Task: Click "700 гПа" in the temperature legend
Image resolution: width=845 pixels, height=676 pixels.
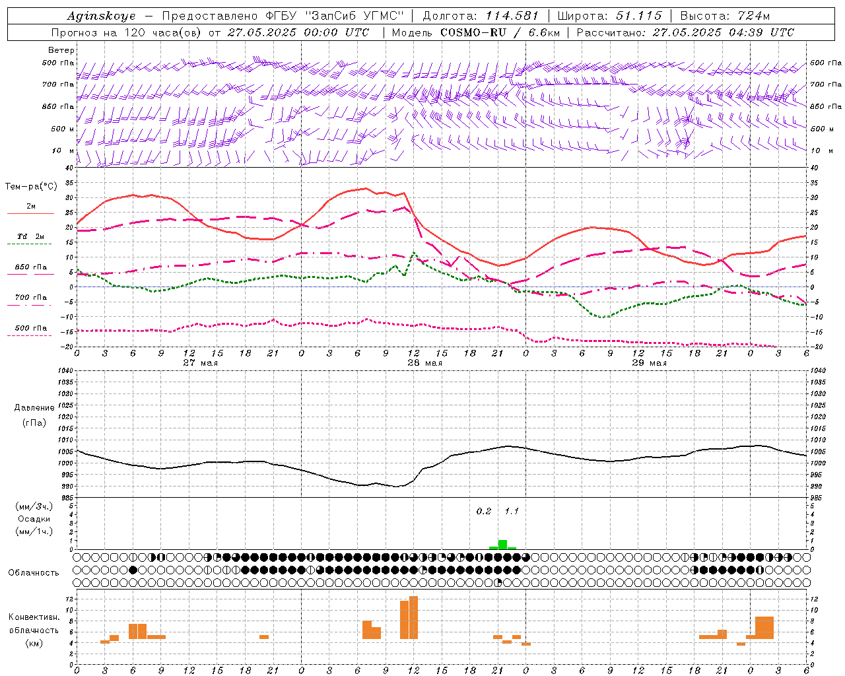Action: click(x=31, y=298)
